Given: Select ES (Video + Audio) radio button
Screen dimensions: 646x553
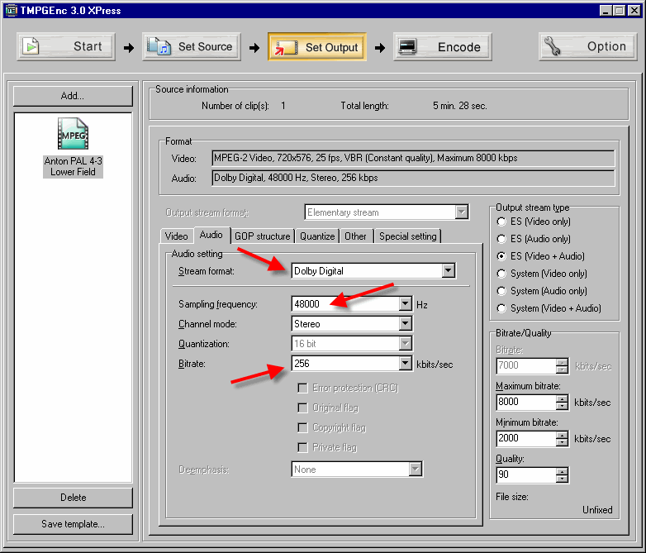Looking at the screenshot, I should click(x=501, y=256).
